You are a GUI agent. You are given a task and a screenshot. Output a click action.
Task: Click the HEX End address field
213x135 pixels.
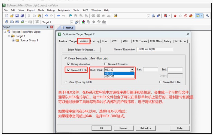pos(175,69)
